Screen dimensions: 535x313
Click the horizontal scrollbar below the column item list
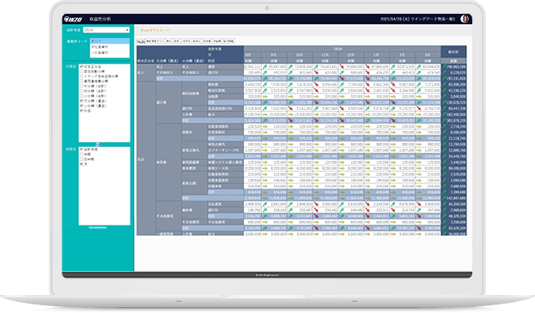point(98,227)
